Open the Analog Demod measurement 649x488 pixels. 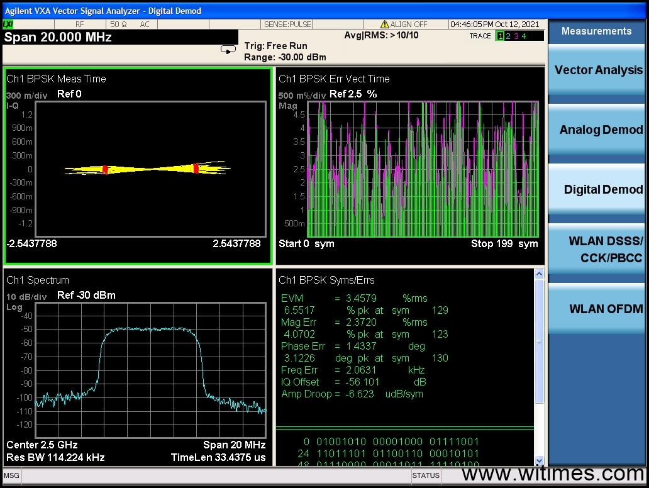(x=597, y=130)
